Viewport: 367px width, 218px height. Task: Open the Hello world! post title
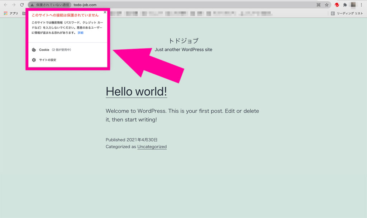click(x=136, y=91)
